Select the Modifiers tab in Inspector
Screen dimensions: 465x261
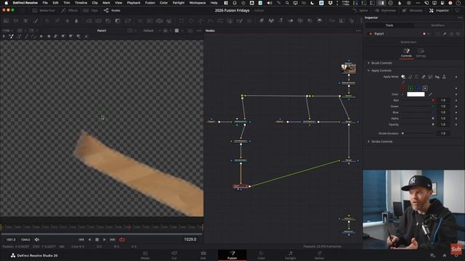pos(437,25)
